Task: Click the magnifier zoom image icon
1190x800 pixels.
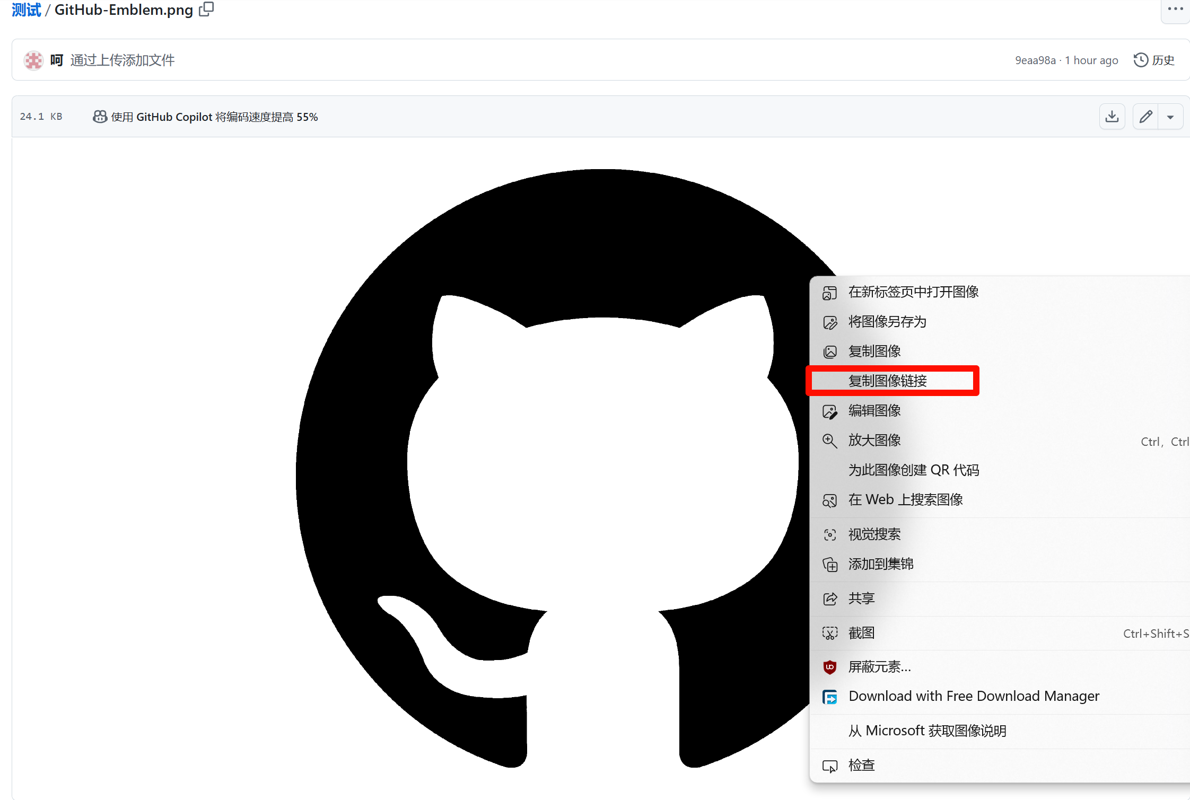Action: (829, 441)
